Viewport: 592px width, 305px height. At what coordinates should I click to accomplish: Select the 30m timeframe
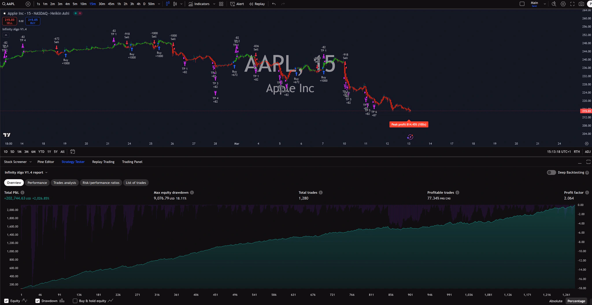102,4
